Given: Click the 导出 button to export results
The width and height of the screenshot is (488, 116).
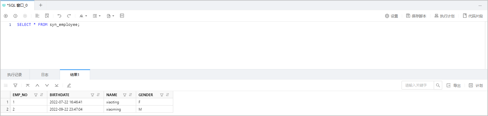Looking at the screenshot, I should [x=453, y=85].
